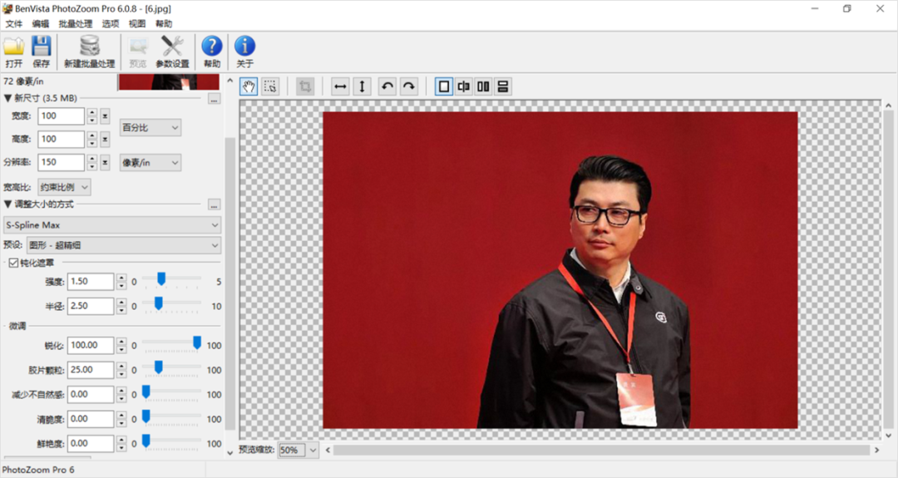Image resolution: width=898 pixels, height=478 pixels.
Task: Open 参数设置 preferences tools icon
Action: point(172,52)
